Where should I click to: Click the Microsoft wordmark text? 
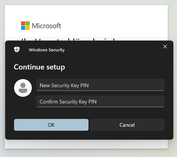click(47, 26)
